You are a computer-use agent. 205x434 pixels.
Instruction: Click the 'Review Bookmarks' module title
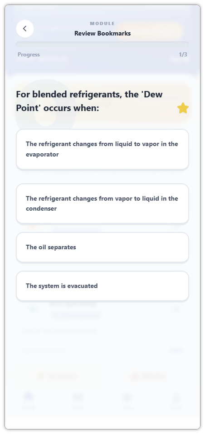[102, 34]
